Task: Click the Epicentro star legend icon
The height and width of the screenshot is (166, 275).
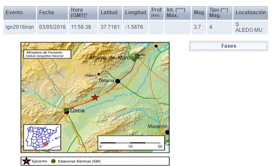Action: (26, 161)
